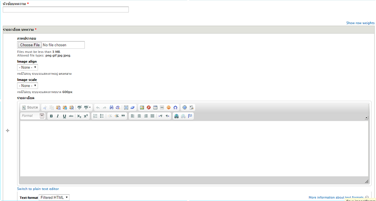Open the Format paragraph style combo
The height and width of the screenshot is (201, 376).
click(32, 116)
